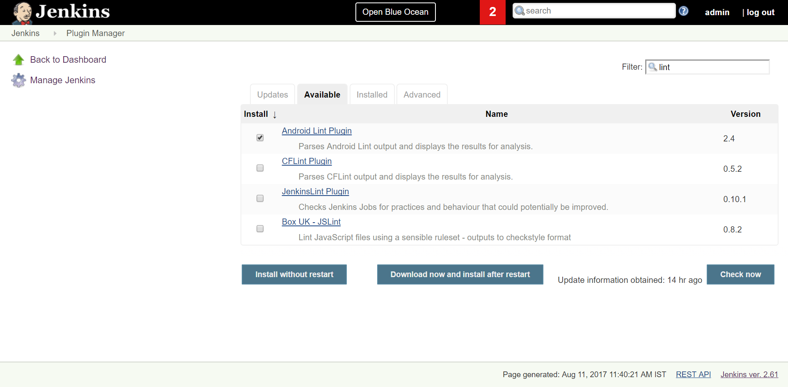Open the Jenkins ver. 2.61 link

click(749, 374)
